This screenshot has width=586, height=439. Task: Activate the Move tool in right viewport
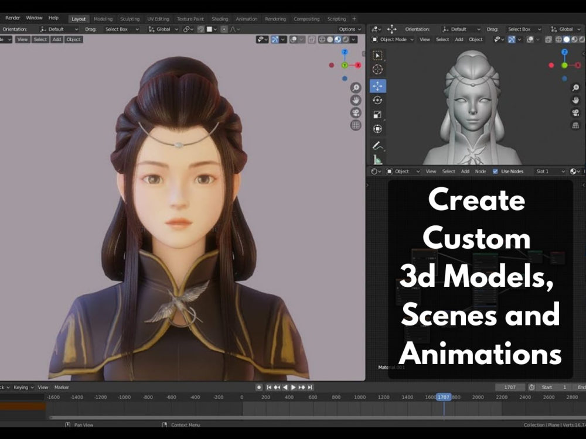(x=378, y=86)
